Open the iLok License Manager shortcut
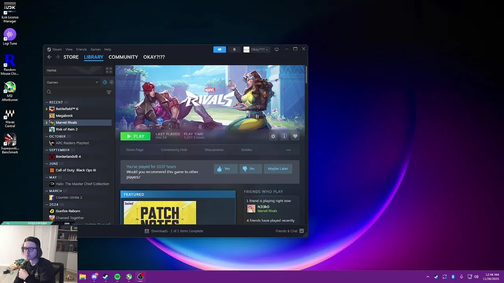This screenshot has height=283, width=504. click(10, 13)
